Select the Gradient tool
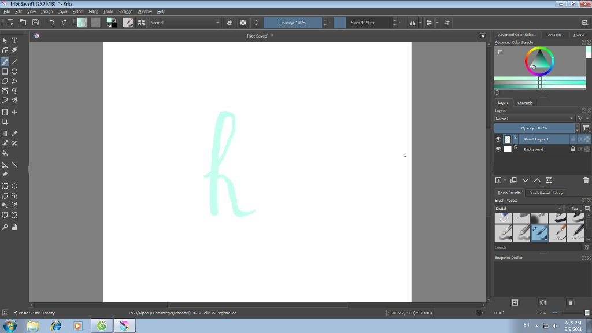This screenshot has height=333, width=592. pyautogui.click(x=5, y=134)
